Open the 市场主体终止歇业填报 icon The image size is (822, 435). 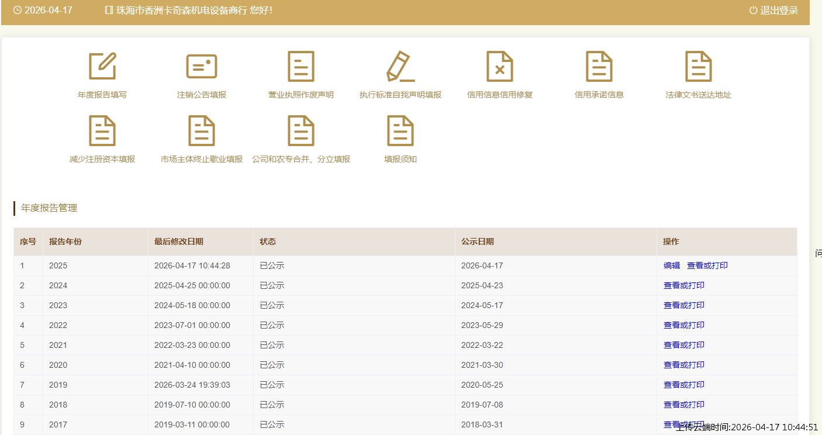[x=202, y=131]
